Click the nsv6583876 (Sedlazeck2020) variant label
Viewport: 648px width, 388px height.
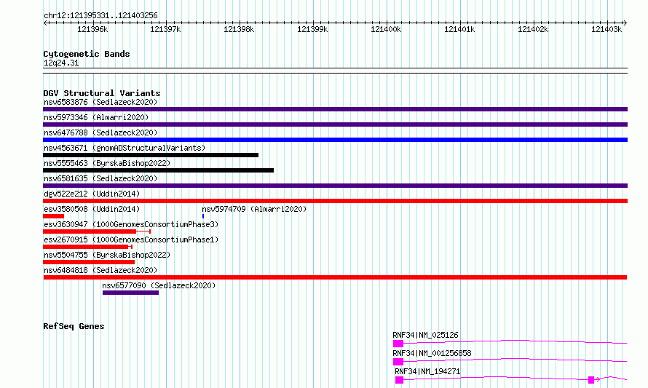pos(100,102)
